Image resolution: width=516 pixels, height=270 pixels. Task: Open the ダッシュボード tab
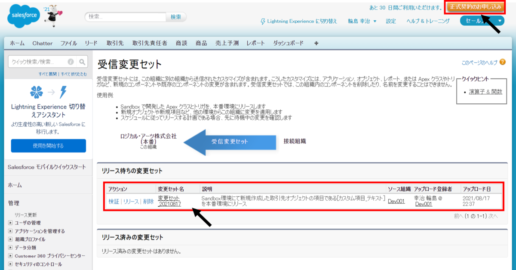(x=288, y=43)
